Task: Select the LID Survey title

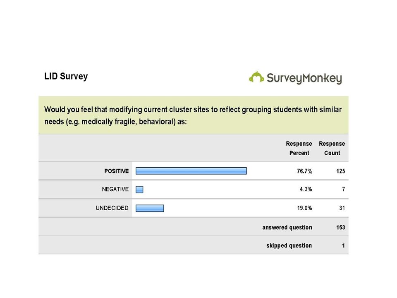Action: point(66,76)
